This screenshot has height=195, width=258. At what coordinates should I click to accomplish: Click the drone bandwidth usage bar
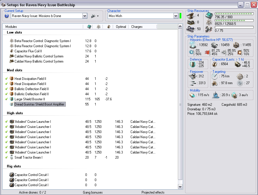click(234, 27)
